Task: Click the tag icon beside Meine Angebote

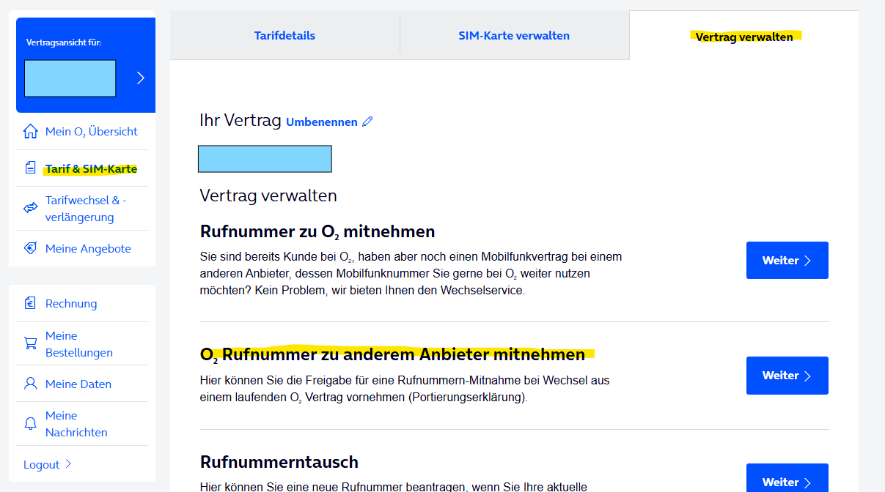Action: tap(30, 248)
